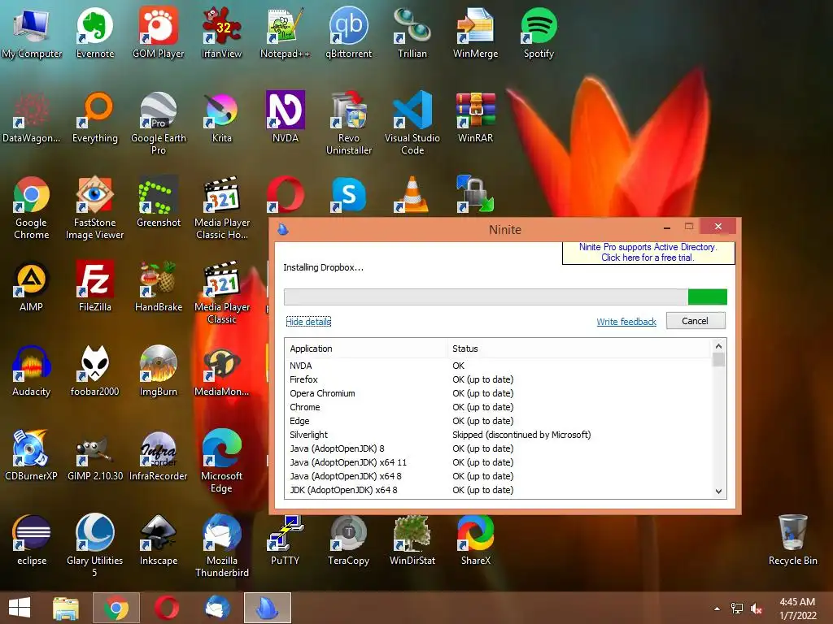Image resolution: width=833 pixels, height=624 pixels.
Task: Show hidden system tray icons
Action: click(717, 609)
